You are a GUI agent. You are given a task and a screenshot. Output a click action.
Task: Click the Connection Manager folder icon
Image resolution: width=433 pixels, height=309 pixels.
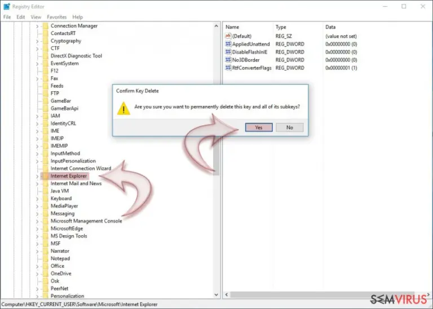[46, 26]
